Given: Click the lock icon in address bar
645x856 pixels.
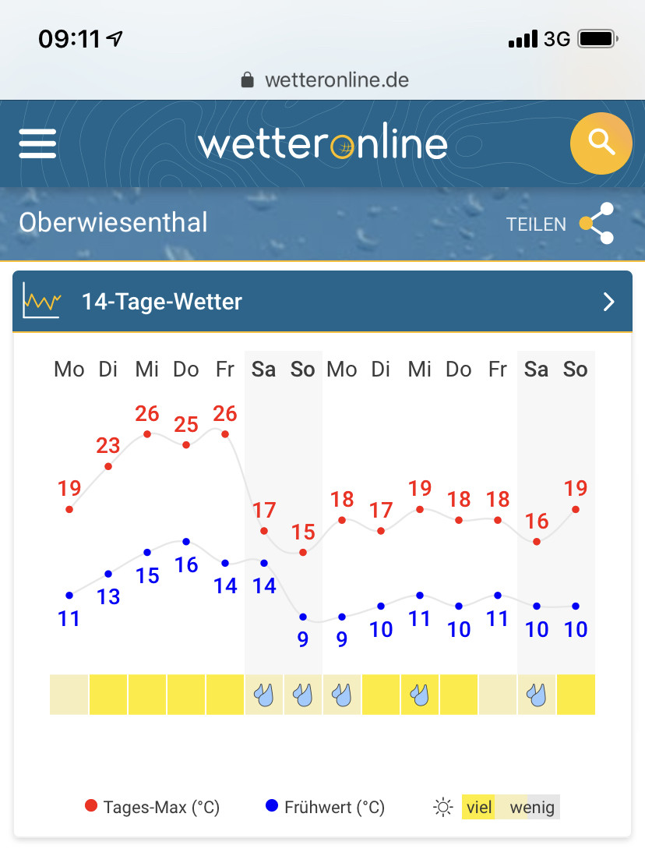Looking at the screenshot, I should (x=247, y=80).
